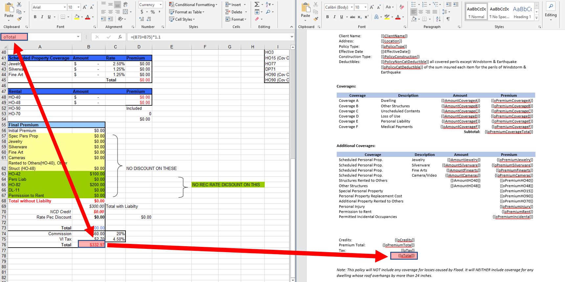Click Word's Subscript icon

click(360, 17)
